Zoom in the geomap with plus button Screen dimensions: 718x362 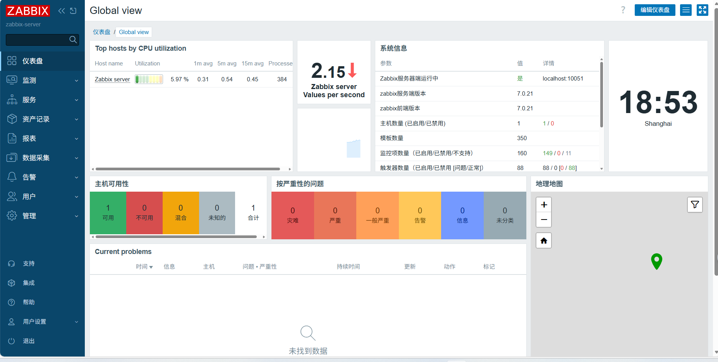544,205
